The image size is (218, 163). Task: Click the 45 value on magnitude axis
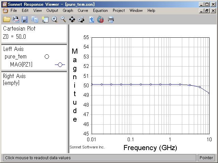click(86, 134)
